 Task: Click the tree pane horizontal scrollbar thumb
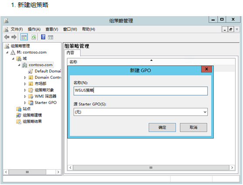coord(27,172)
